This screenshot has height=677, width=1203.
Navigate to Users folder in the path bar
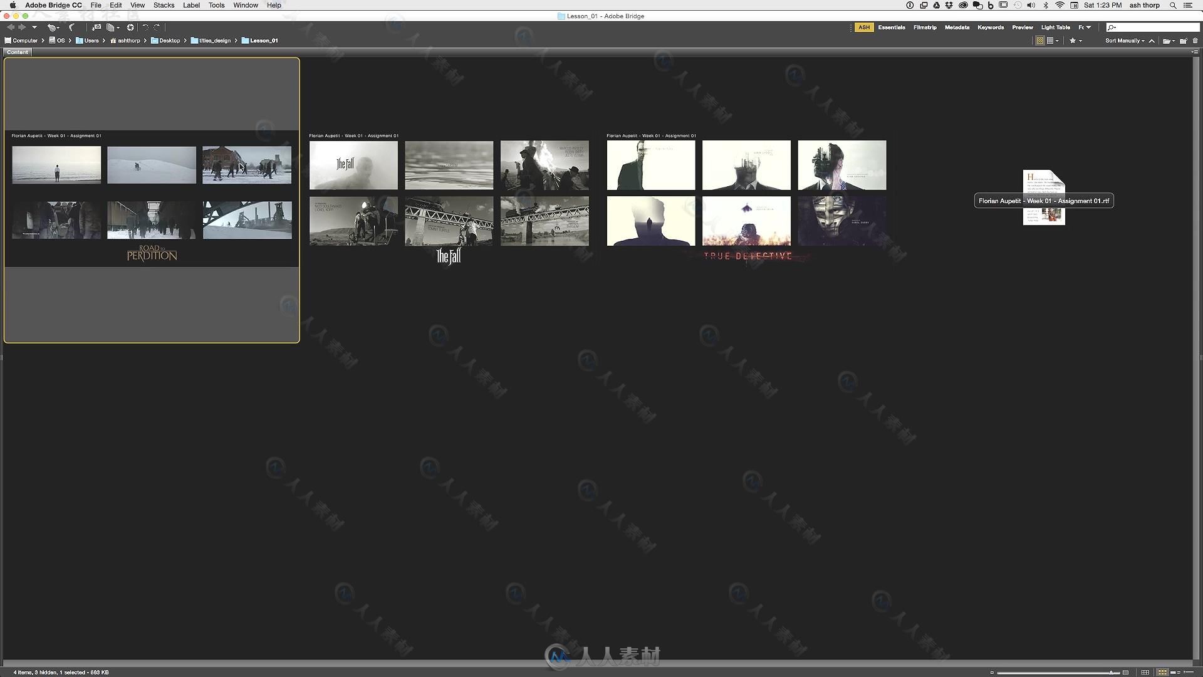click(87, 41)
